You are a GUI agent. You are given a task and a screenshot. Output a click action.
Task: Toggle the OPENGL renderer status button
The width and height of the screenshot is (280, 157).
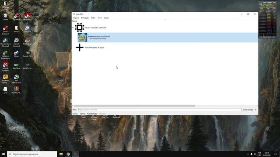[75, 114]
